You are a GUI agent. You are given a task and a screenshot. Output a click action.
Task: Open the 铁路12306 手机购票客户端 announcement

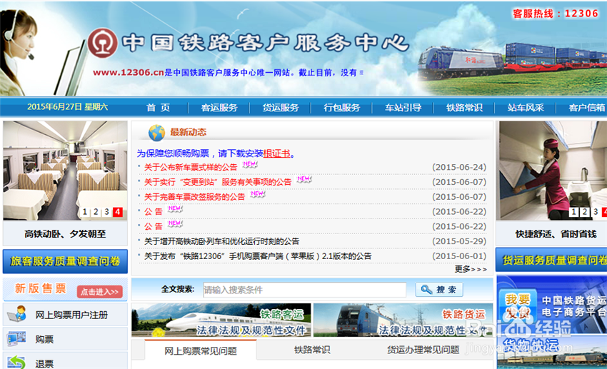point(257,256)
